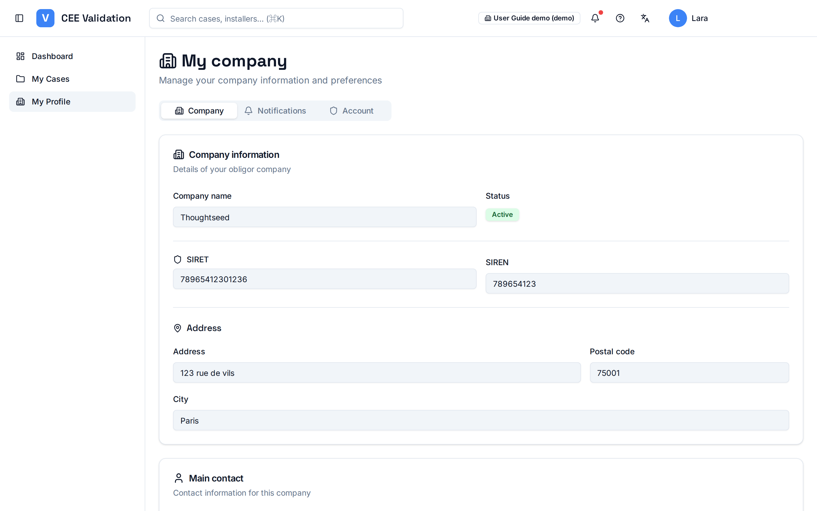Open the help question mark icon
The width and height of the screenshot is (817, 511).
tap(620, 18)
